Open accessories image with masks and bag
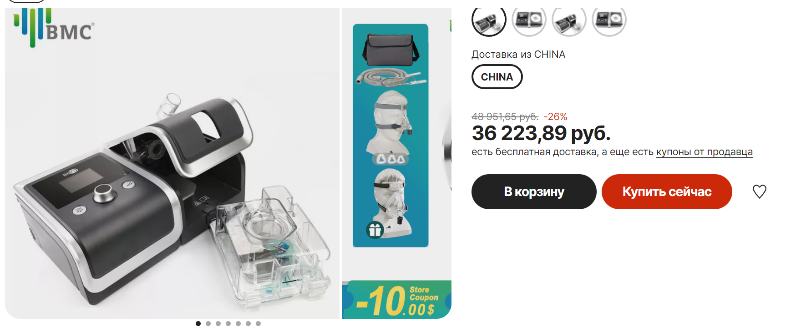 (390, 136)
